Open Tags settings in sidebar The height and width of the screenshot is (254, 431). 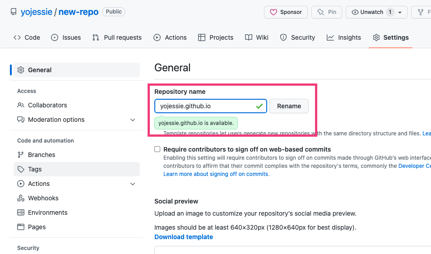point(77,169)
